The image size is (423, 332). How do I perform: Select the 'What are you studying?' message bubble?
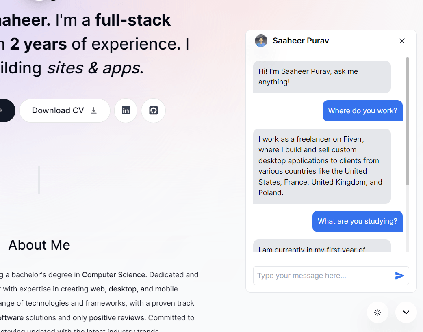(x=358, y=221)
